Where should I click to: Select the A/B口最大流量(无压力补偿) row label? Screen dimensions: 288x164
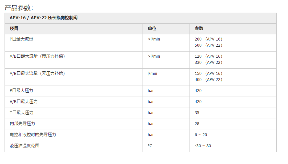pos(37,74)
